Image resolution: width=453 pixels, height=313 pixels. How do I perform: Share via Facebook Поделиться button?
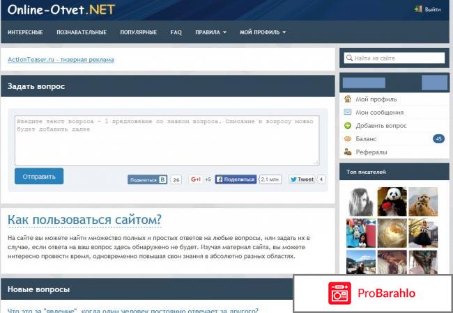pyautogui.click(x=236, y=179)
